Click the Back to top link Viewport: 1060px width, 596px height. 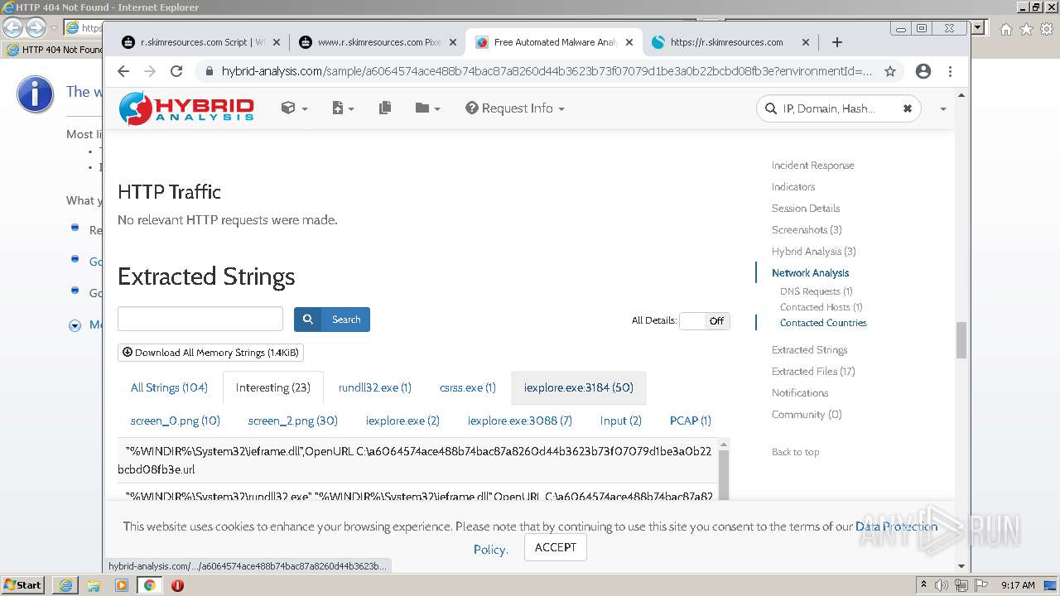796,452
